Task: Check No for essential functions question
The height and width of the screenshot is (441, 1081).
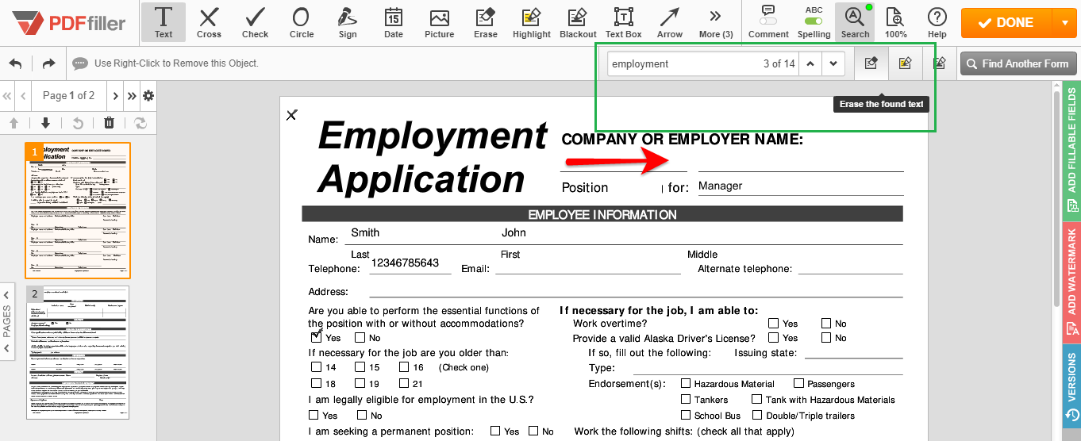Action: point(360,337)
